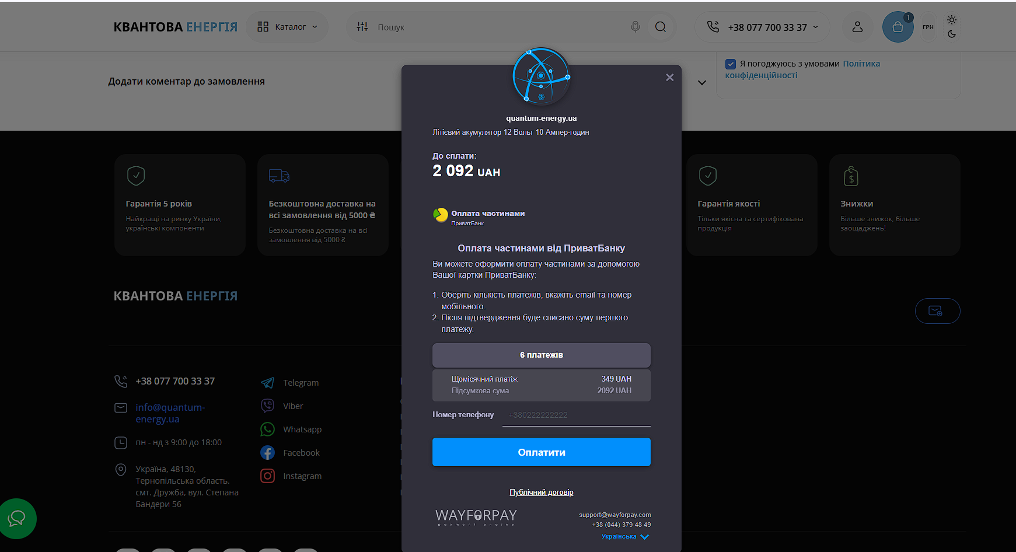Click the Щомісячний платіж 349 UAH row
The height and width of the screenshot is (552, 1016).
(542, 379)
